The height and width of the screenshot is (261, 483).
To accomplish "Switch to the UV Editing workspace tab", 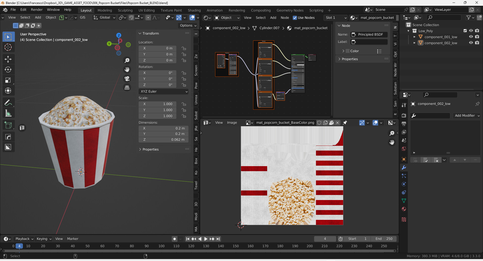I will point(146,10).
